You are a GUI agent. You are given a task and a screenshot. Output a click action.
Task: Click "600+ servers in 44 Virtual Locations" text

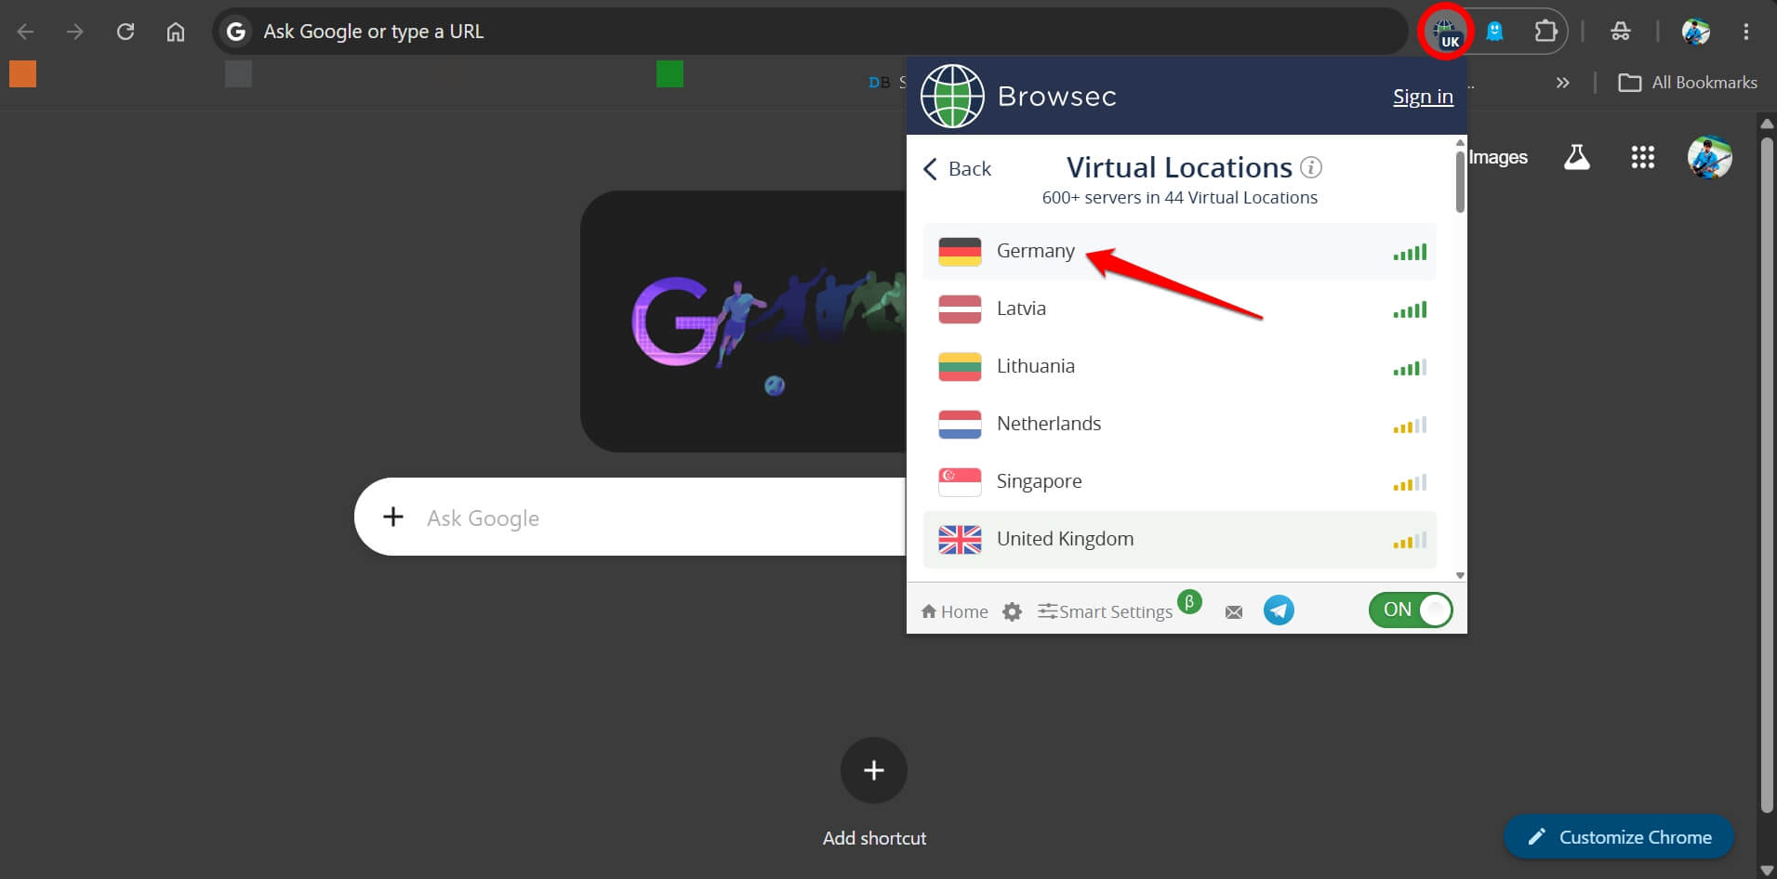tap(1179, 197)
